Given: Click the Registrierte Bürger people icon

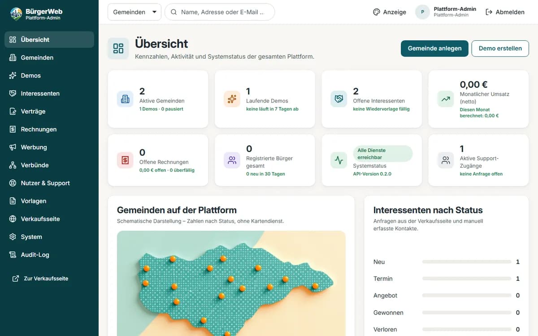Looking at the screenshot, I should pos(232,160).
